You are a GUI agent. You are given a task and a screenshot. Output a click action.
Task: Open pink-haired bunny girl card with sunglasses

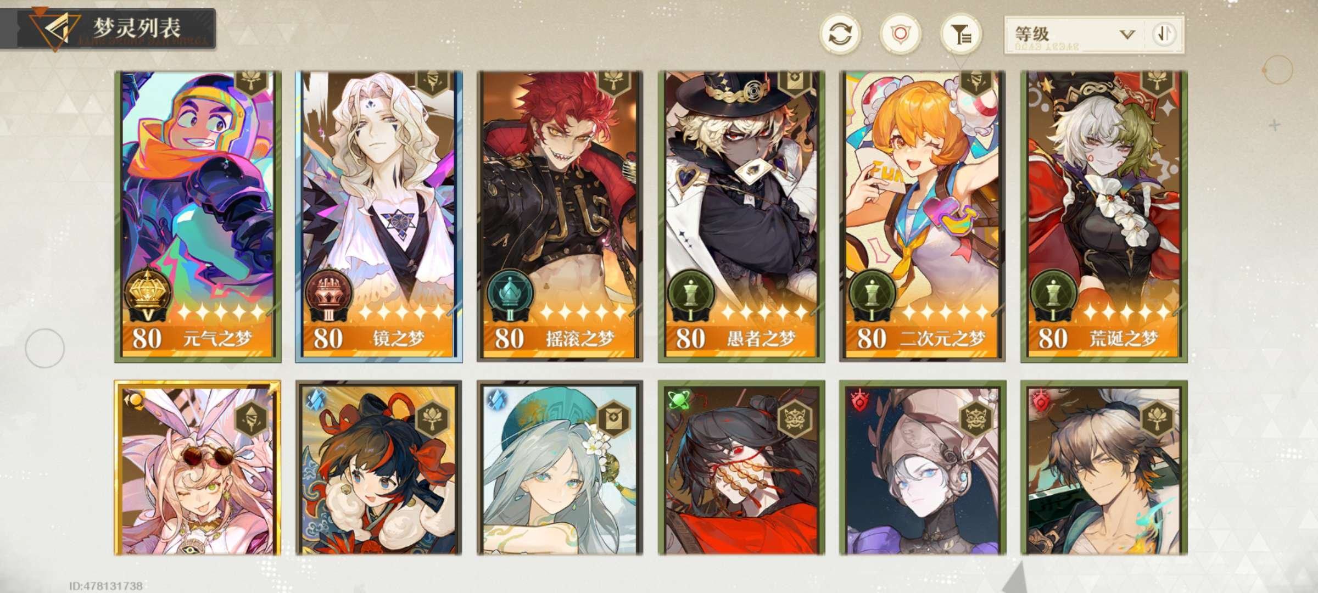tap(198, 467)
